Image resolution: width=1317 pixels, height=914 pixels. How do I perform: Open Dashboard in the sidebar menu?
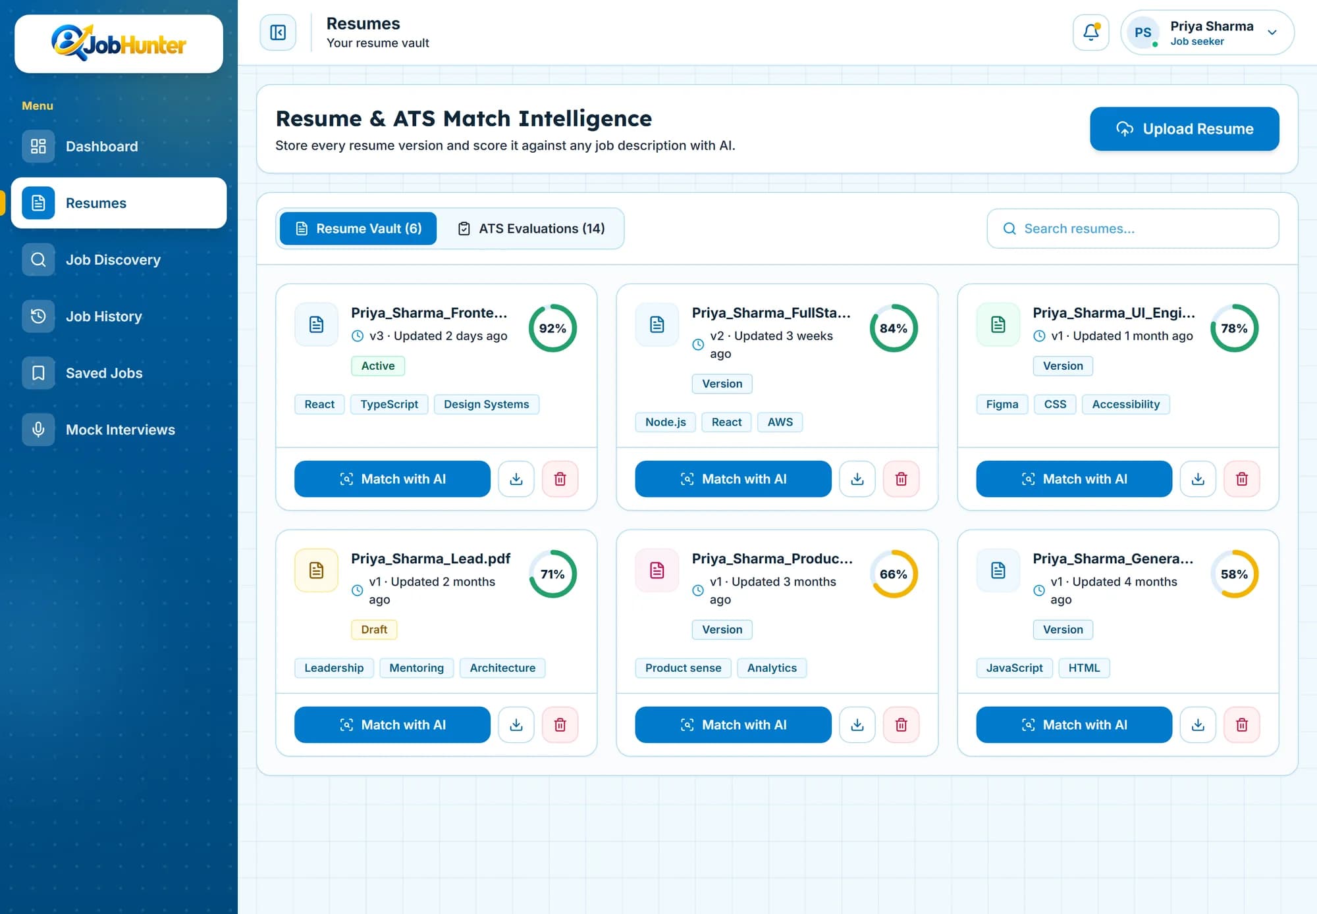point(119,146)
